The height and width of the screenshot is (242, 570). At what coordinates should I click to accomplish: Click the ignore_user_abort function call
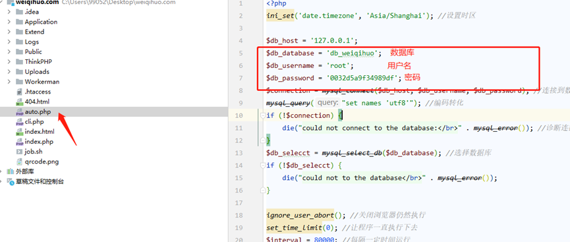300,215
